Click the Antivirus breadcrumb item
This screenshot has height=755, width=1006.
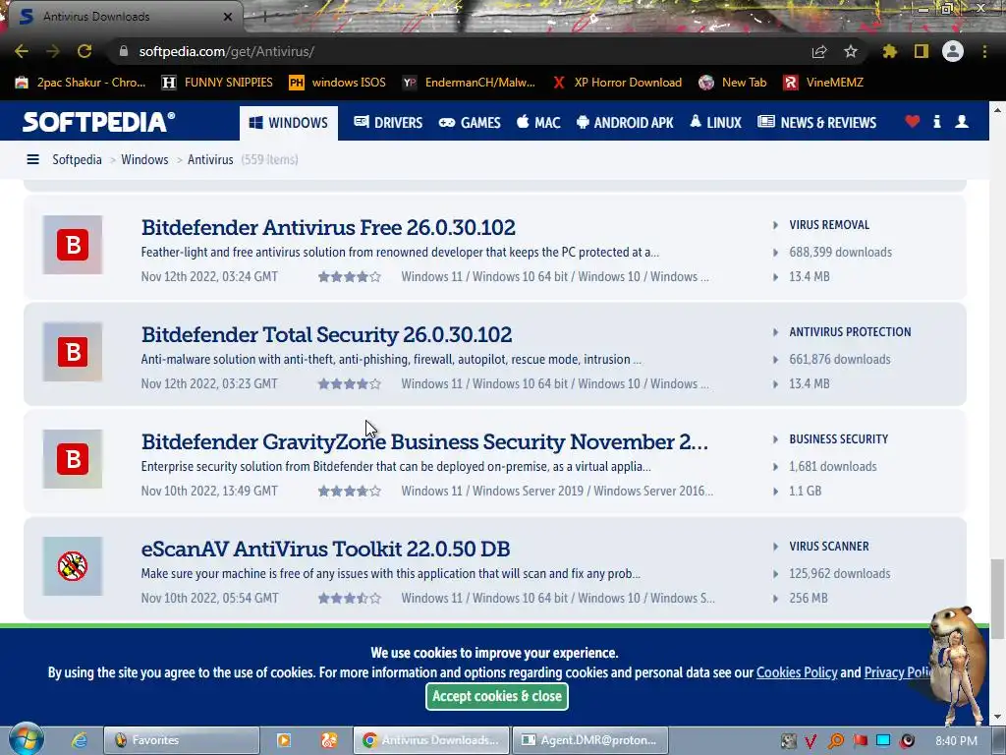[210, 159]
